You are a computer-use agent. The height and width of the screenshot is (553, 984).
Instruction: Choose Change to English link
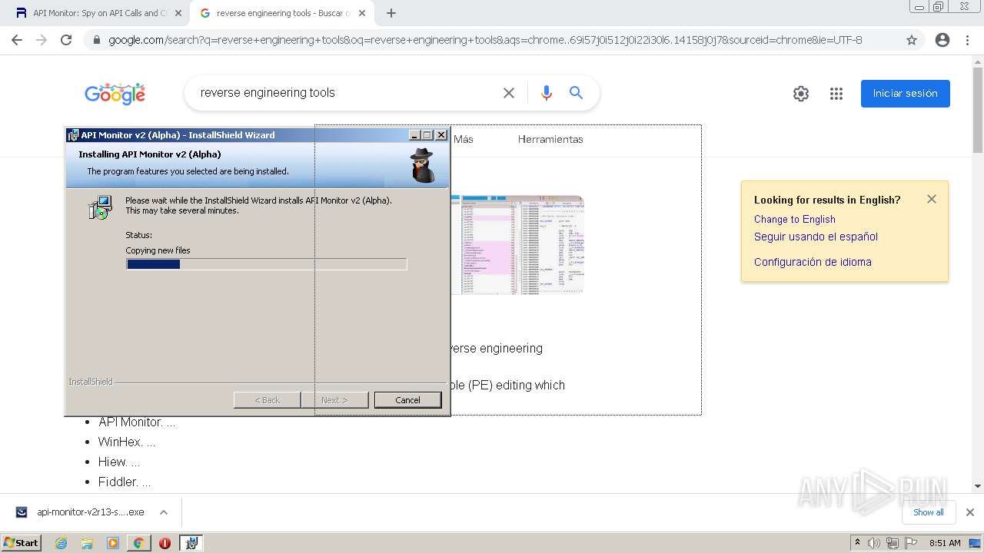[795, 219]
